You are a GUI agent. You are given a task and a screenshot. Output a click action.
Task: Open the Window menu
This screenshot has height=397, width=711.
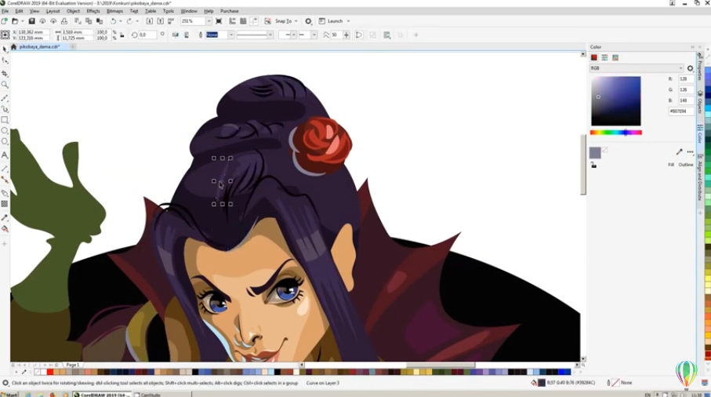(189, 11)
